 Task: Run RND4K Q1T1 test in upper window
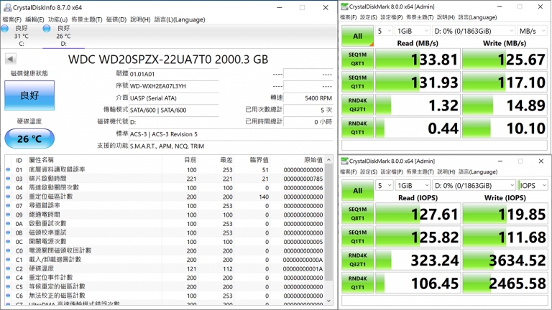pos(357,128)
